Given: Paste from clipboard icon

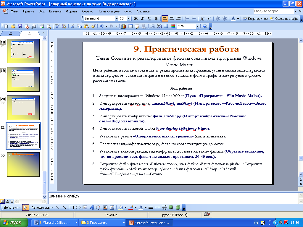Looking at the screenshot, I should point(86,26).
